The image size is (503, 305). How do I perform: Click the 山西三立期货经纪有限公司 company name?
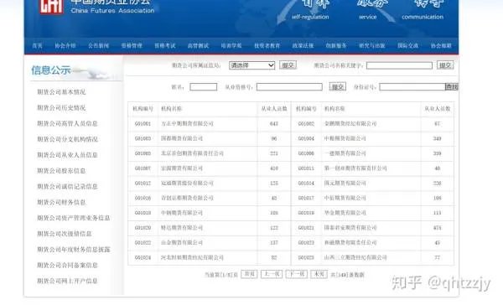pyautogui.click(x=355, y=257)
